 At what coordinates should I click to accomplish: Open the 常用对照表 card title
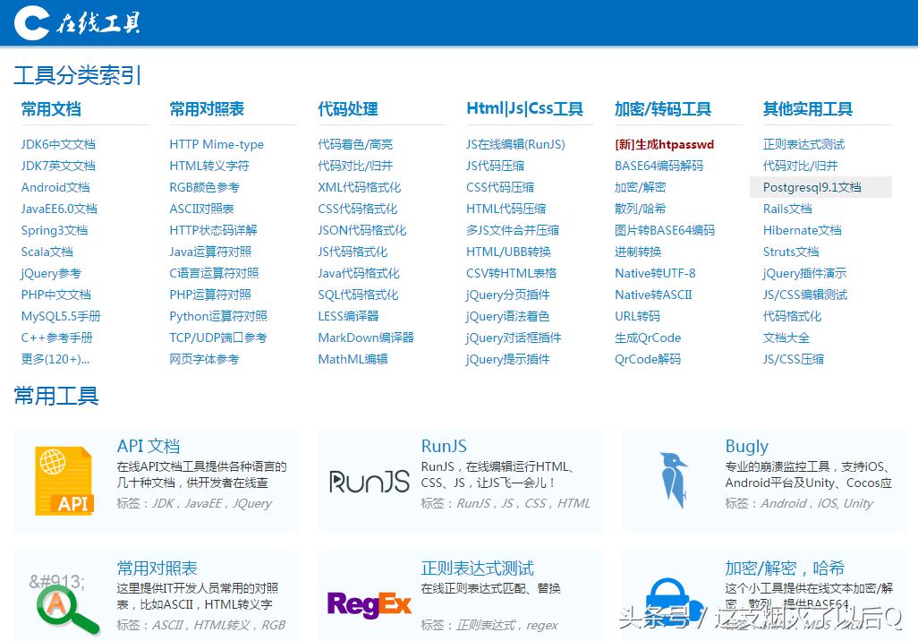click(157, 568)
